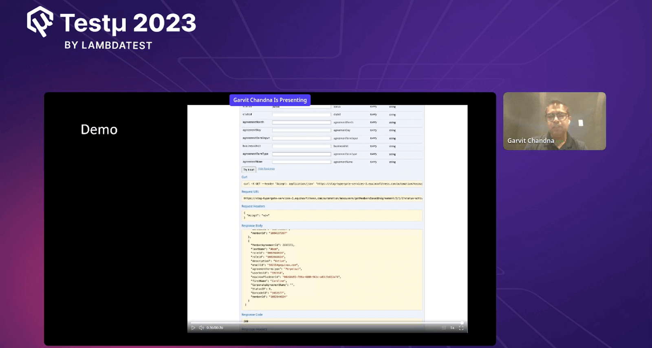Click the 0:36/00:36 video timestamp

tap(215, 328)
